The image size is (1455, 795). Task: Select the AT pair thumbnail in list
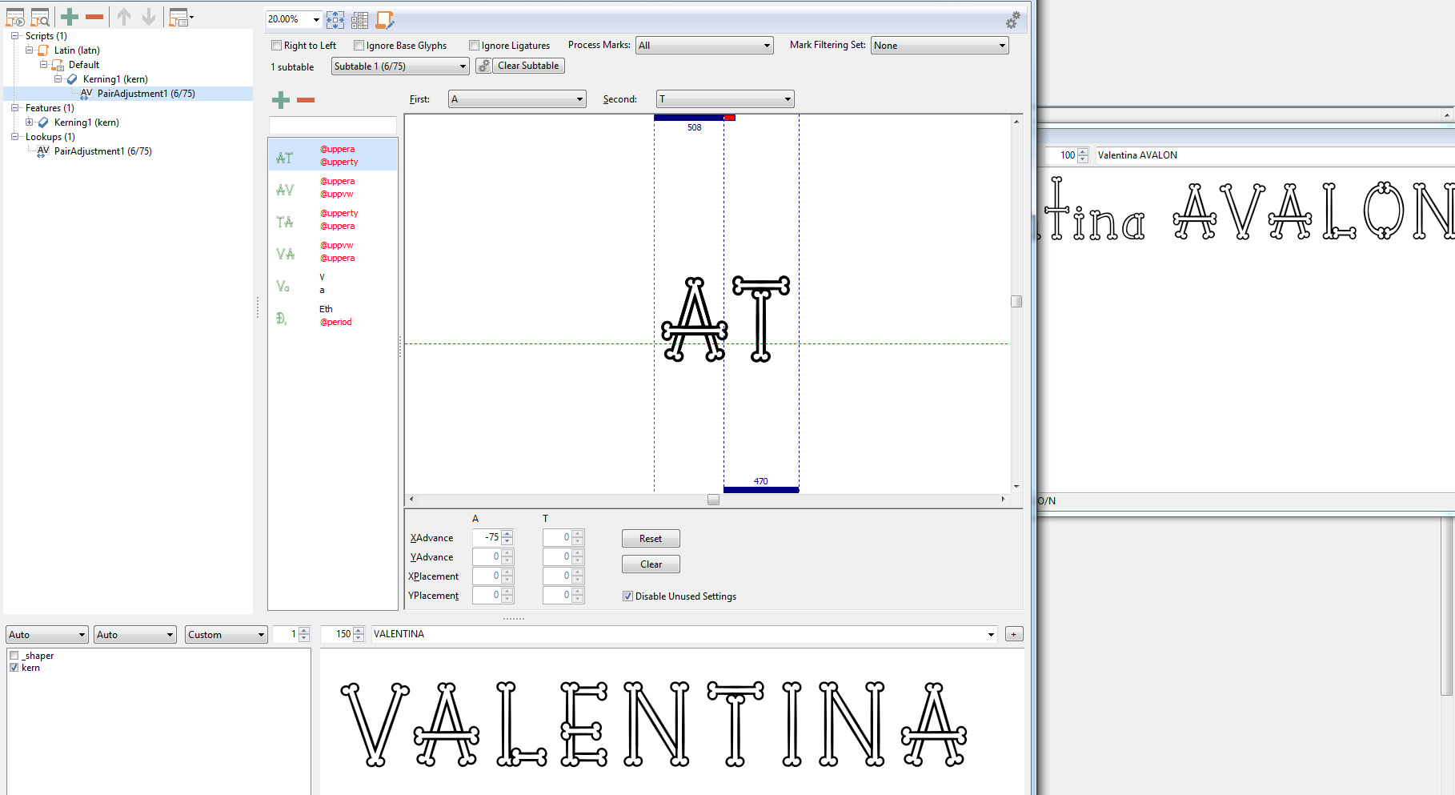point(285,159)
